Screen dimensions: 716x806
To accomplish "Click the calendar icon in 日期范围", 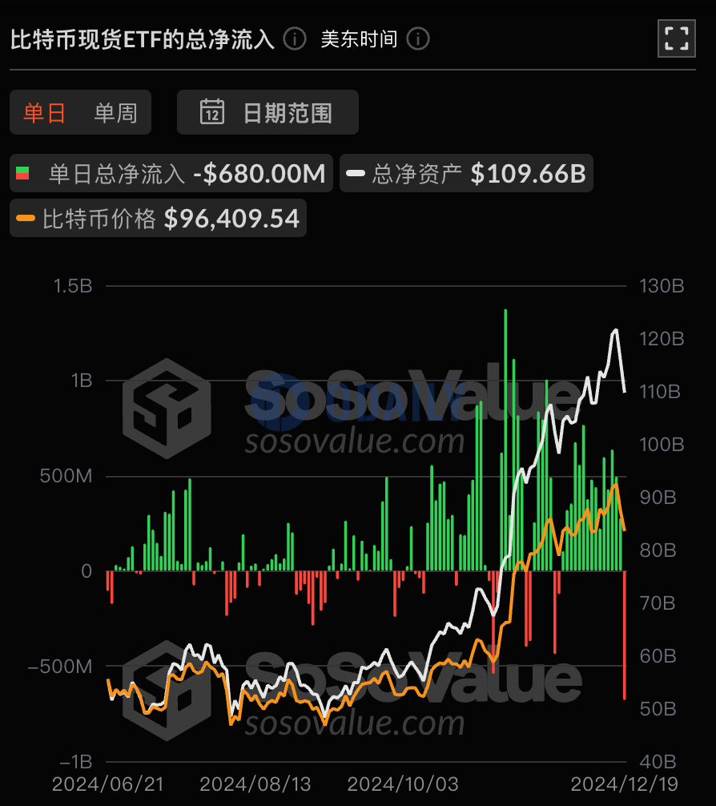I will (x=212, y=112).
